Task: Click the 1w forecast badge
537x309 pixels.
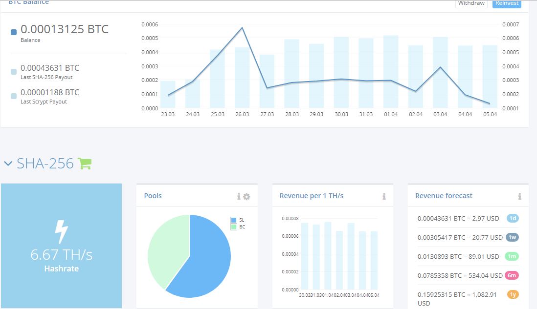Action: pos(513,237)
